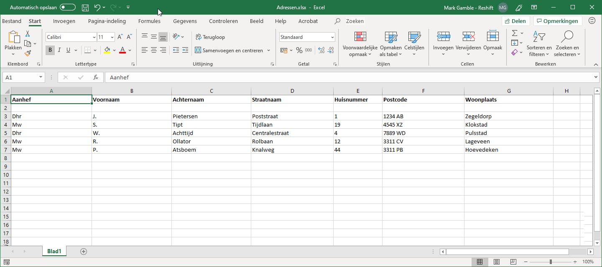Screen dimensions: 602x267
Task: Open the Calibri font name dropdown
Action: click(x=94, y=37)
